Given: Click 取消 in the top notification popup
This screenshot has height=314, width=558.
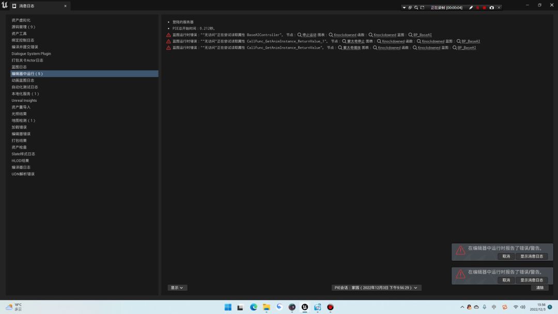Looking at the screenshot, I should [506, 256].
